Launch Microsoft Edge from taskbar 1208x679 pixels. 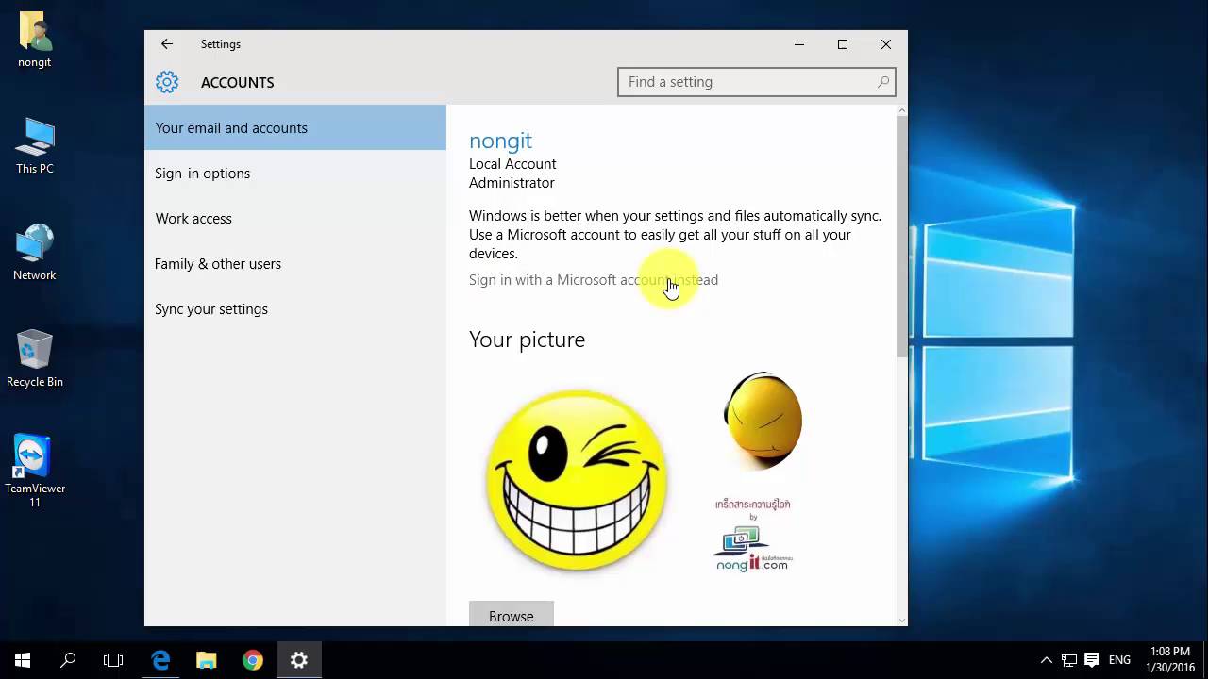tap(160, 660)
